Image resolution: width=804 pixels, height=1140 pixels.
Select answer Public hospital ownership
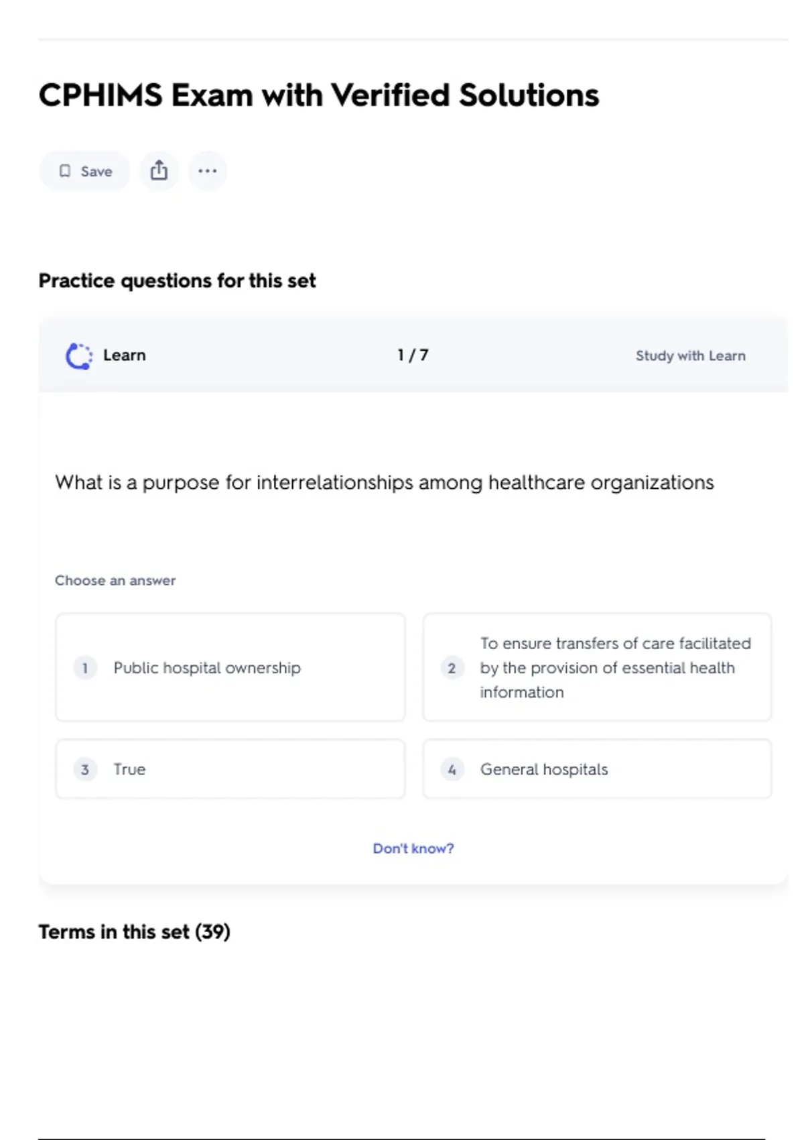point(230,667)
